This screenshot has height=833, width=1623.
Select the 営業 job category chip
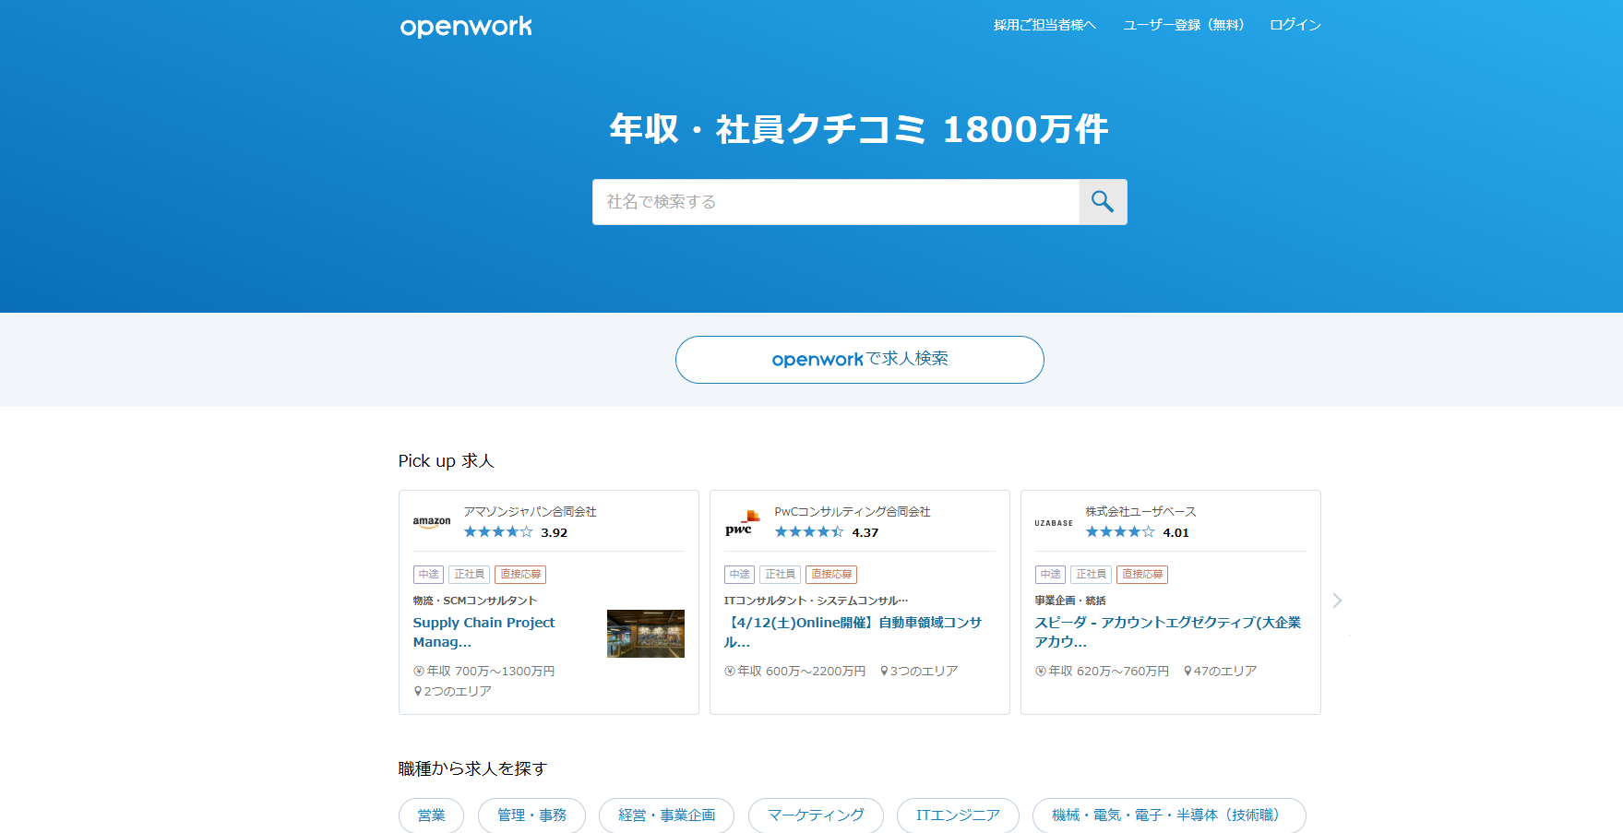click(x=431, y=815)
